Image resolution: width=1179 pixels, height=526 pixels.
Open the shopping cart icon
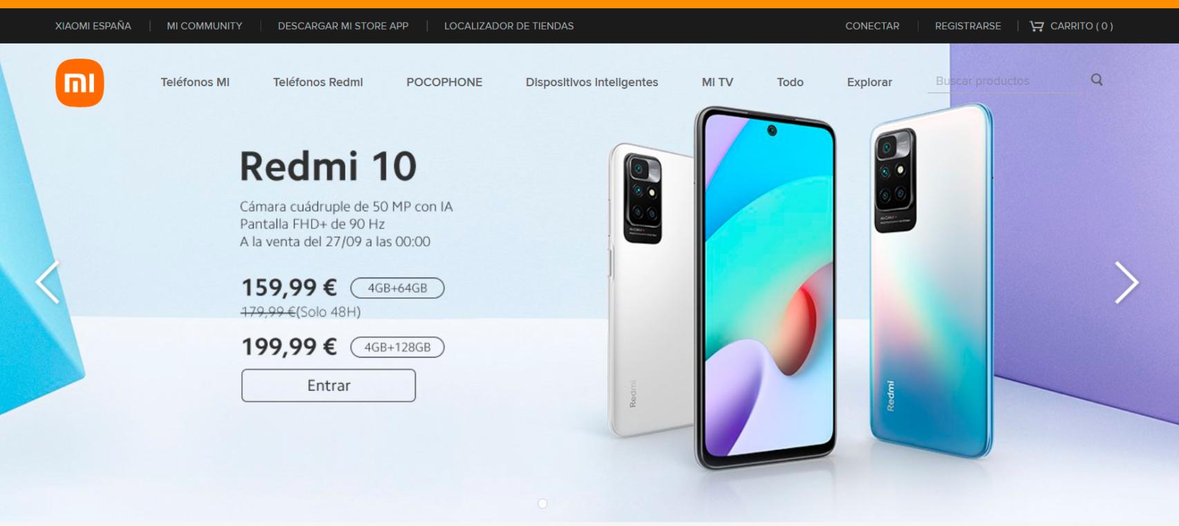(1037, 26)
